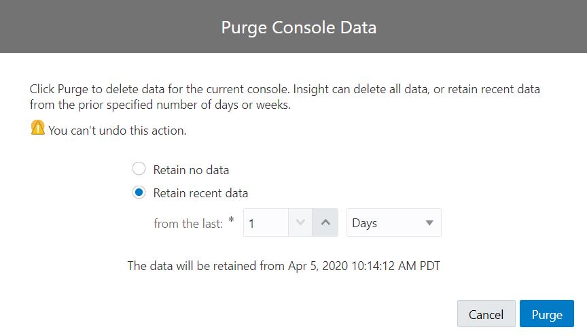Select the Retain recent data radio button
This screenshot has width=587, height=336.
[x=139, y=192]
